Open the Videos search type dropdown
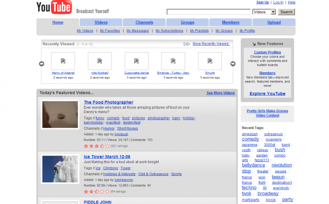Viewport: 329px width, 204px height. click(264, 12)
